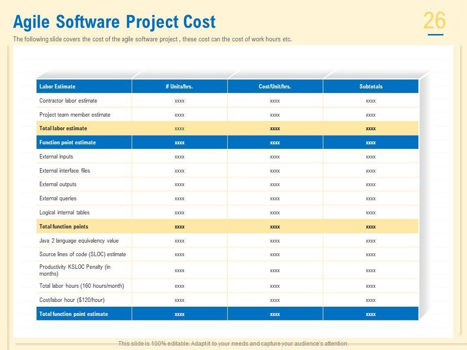Select the Logical internal tables row label
This screenshot has height=350, width=467.
[64, 212]
